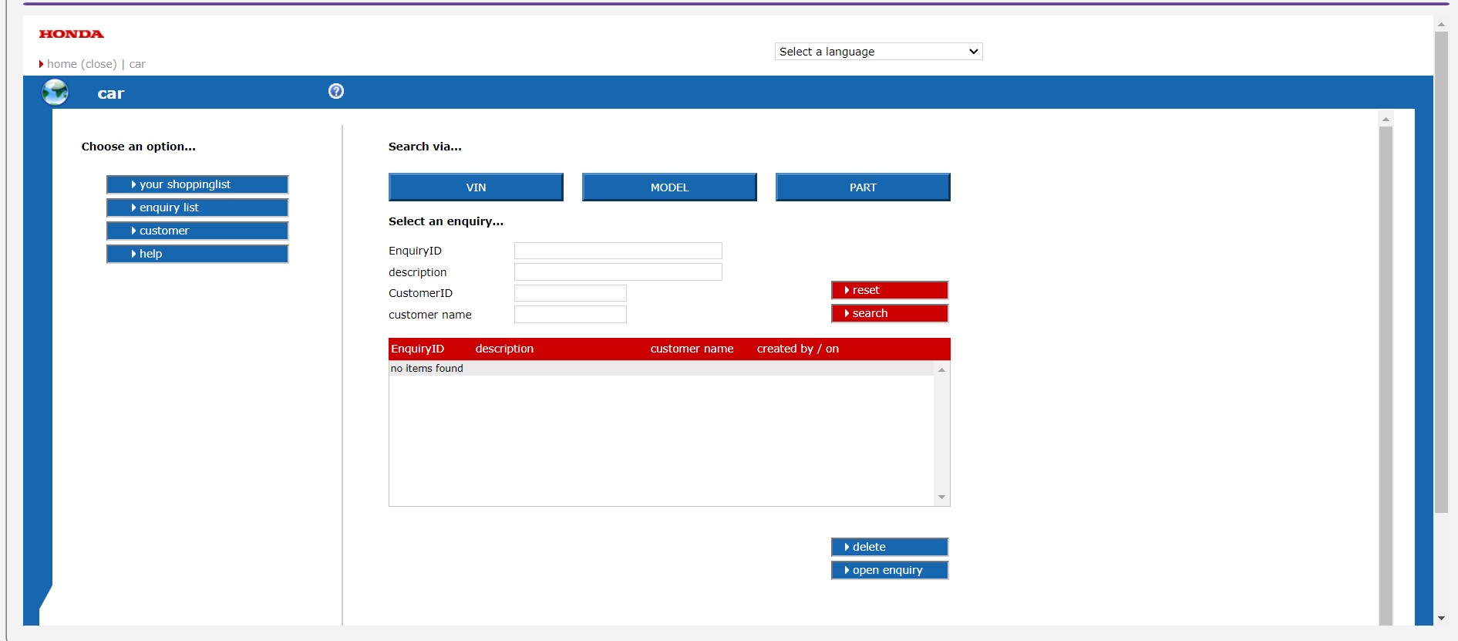Image resolution: width=1458 pixels, height=641 pixels.
Task: Open the enquiry list option
Action: 197,207
